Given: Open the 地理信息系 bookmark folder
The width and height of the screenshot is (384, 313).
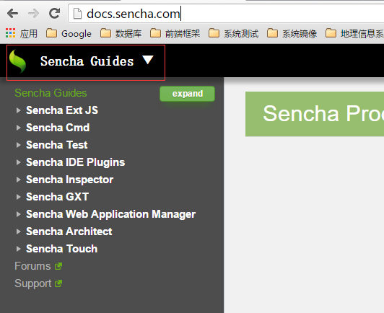Looking at the screenshot, I should coord(355,33).
